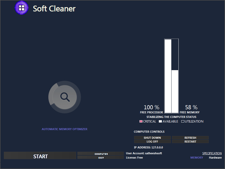
Task: Click the magnifying glass scan icon
Action: coord(65,97)
